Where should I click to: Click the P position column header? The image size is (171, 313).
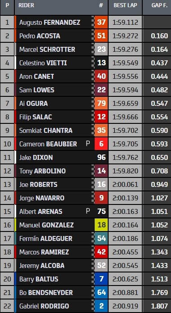7,5
